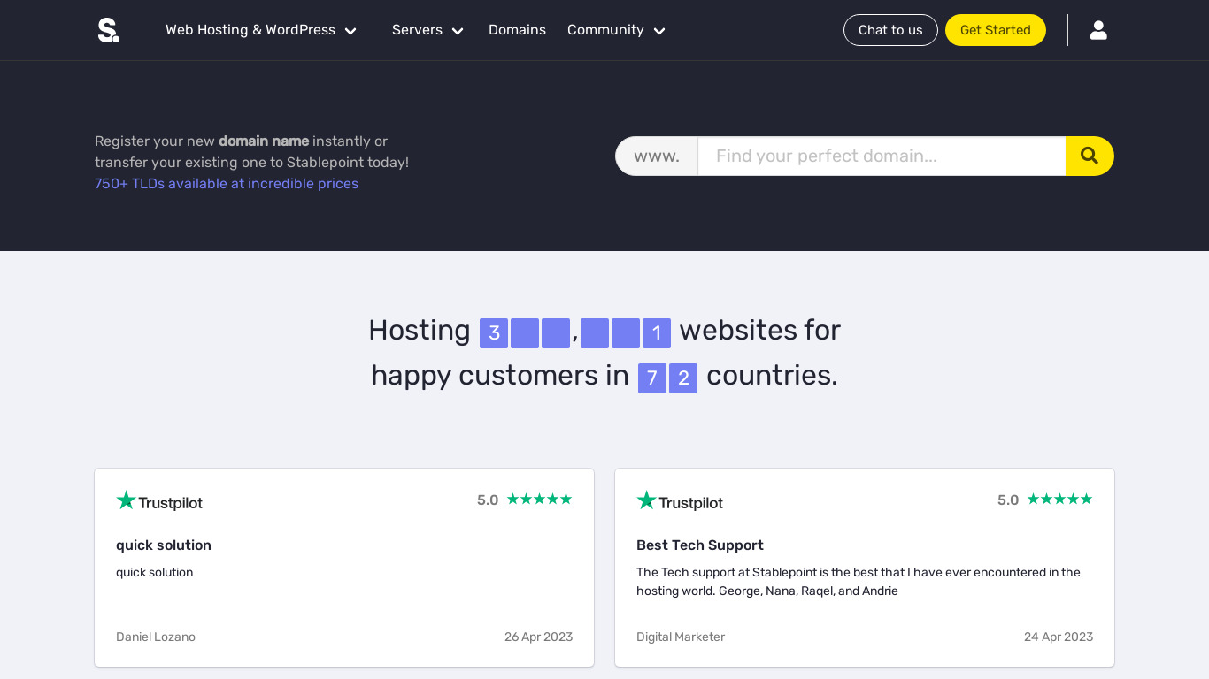Screen dimensions: 1209x679
Task: Expand the Servers dropdown menu
Action: point(427,30)
